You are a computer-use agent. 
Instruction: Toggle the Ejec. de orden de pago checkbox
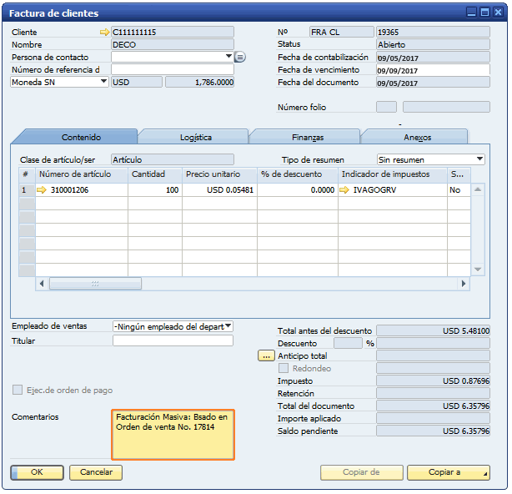18,390
